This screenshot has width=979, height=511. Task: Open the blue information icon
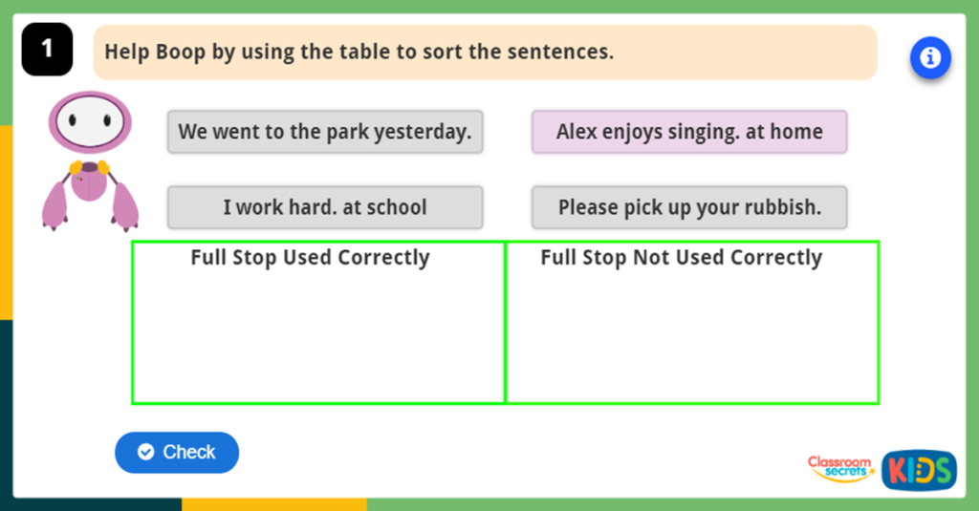pos(929,58)
